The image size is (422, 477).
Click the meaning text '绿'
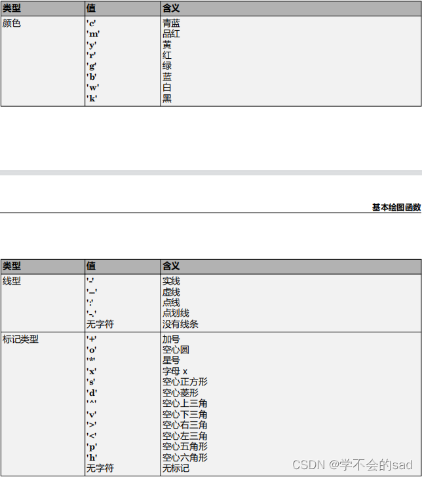(x=167, y=66)
